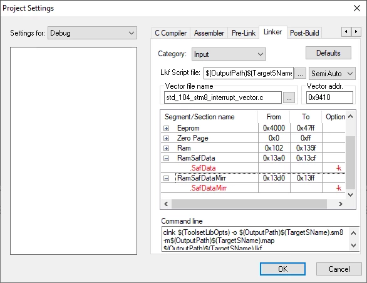Click the From column header
Screen dimensions: 367x283
pyautogui.click(x=274, y=117)
